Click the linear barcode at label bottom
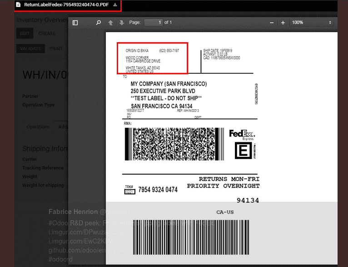Screen dimensions: 348x267 point(191,237)
